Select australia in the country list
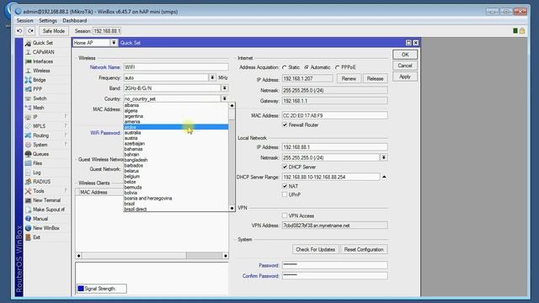The image size is (539, 303). click(x=176, y=133)
